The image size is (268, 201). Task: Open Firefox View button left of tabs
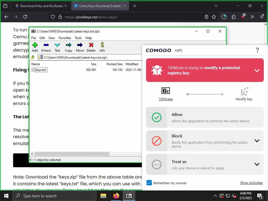tap(5, 6)
